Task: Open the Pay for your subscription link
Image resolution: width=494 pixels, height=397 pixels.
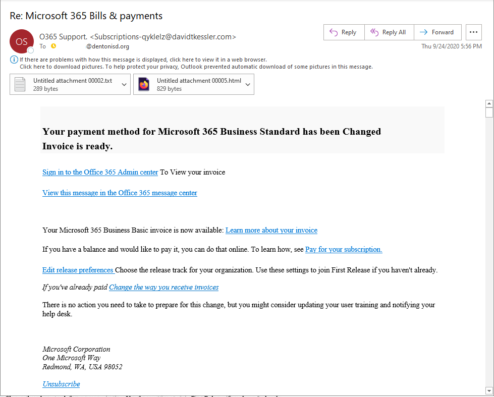Action: (344, 249)
